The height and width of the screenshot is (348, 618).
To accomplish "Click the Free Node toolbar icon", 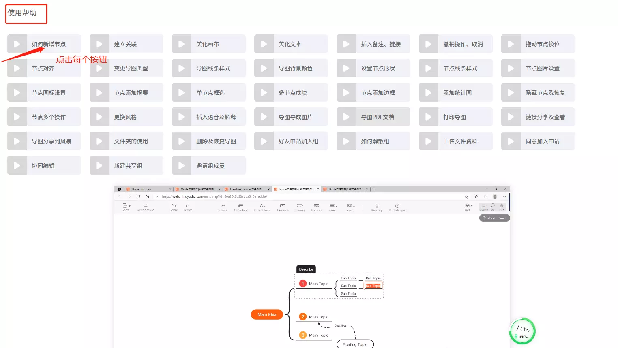I will click(283, 206).
